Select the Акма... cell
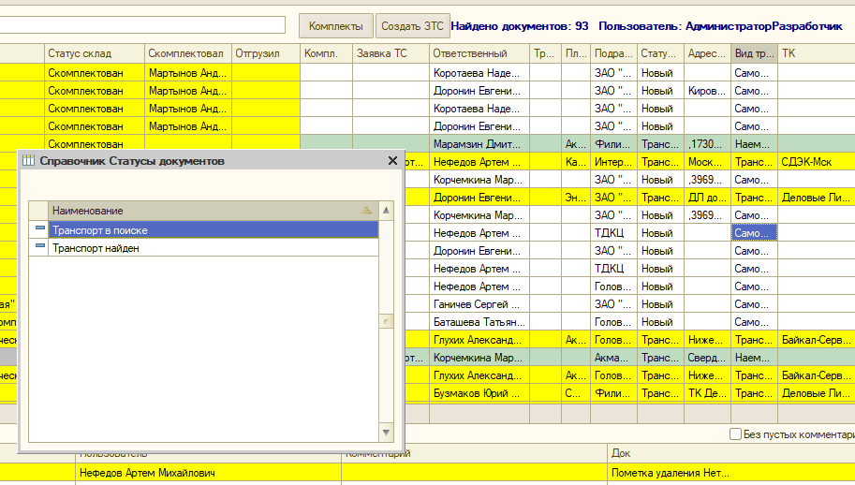Image resolution: width=855 pixels, height=485 pixels. point(613,358)
